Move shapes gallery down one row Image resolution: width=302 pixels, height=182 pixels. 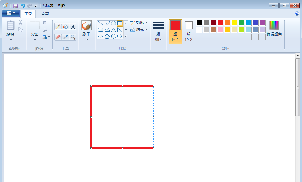(126, 30)
